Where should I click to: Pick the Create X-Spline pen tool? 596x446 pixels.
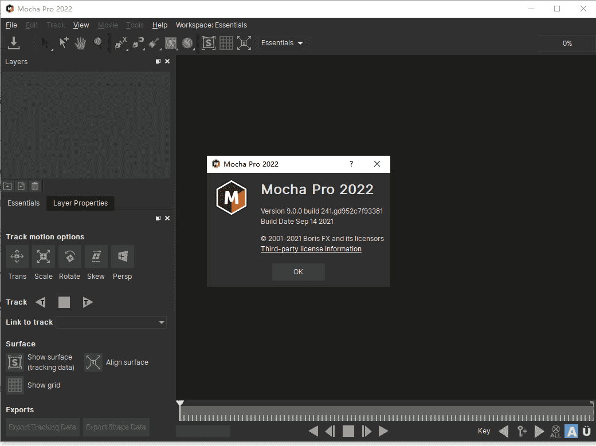120,43
